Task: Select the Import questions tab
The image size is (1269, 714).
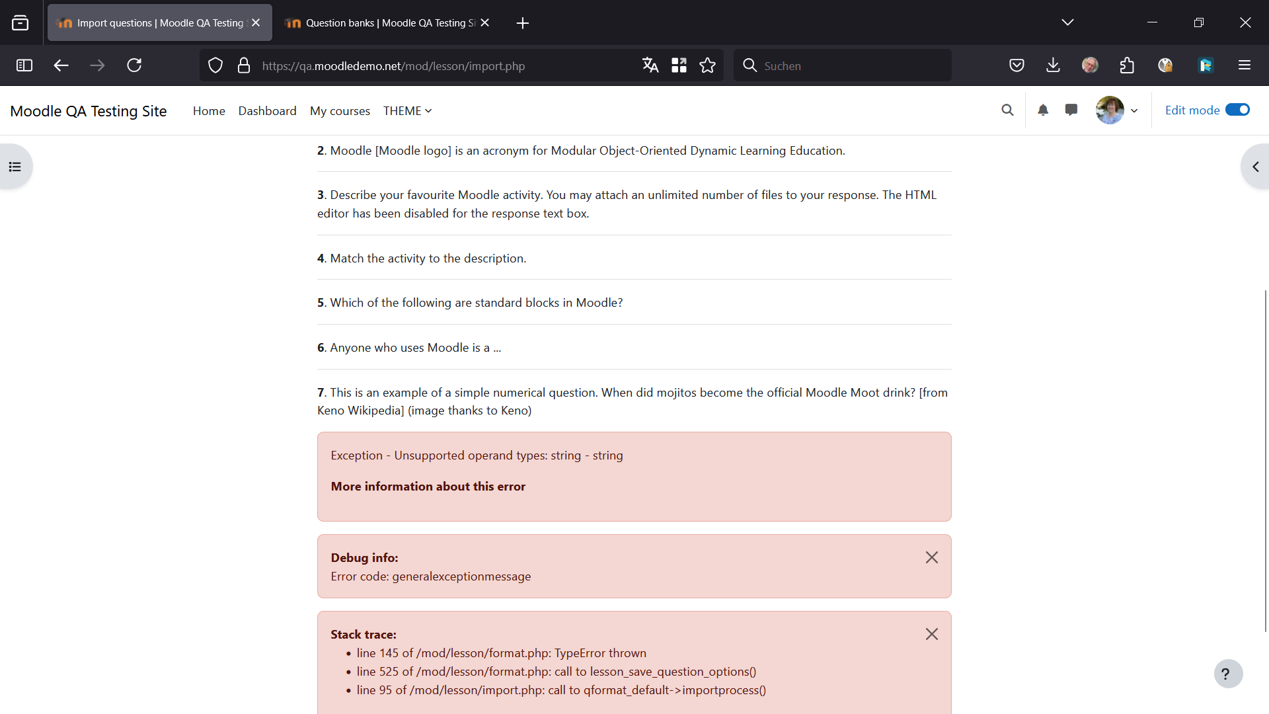Action: point(159,22)
